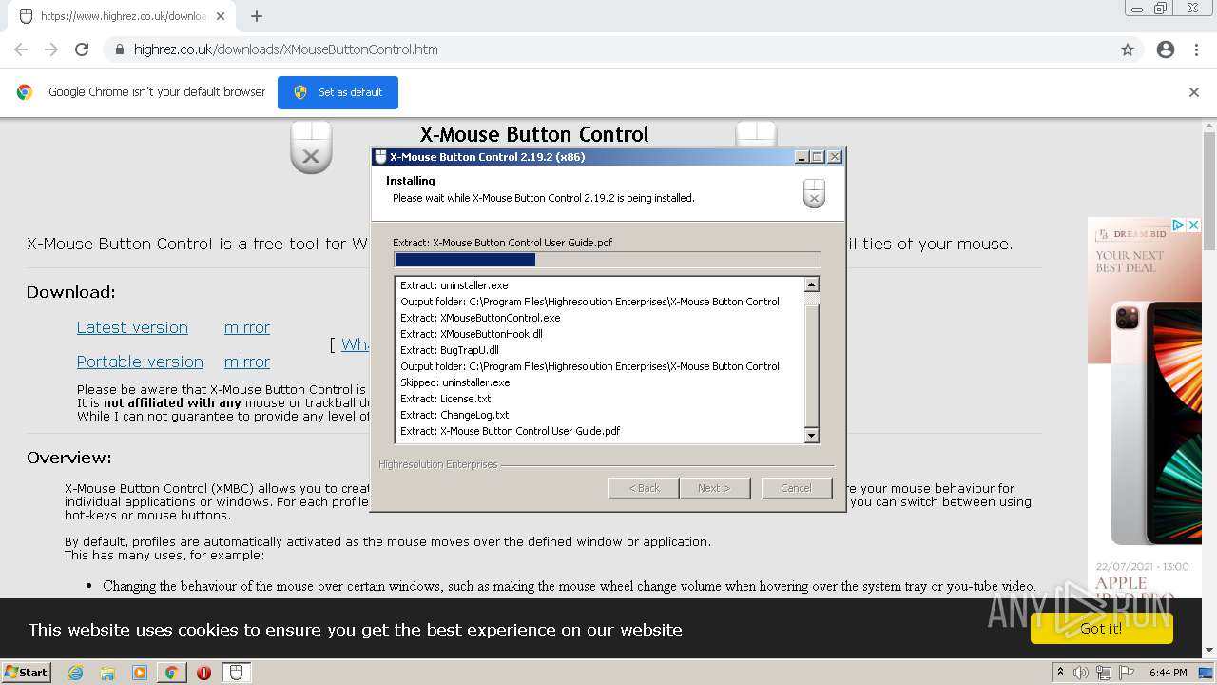Minimize the installer dialog window

tap(802, 157)
